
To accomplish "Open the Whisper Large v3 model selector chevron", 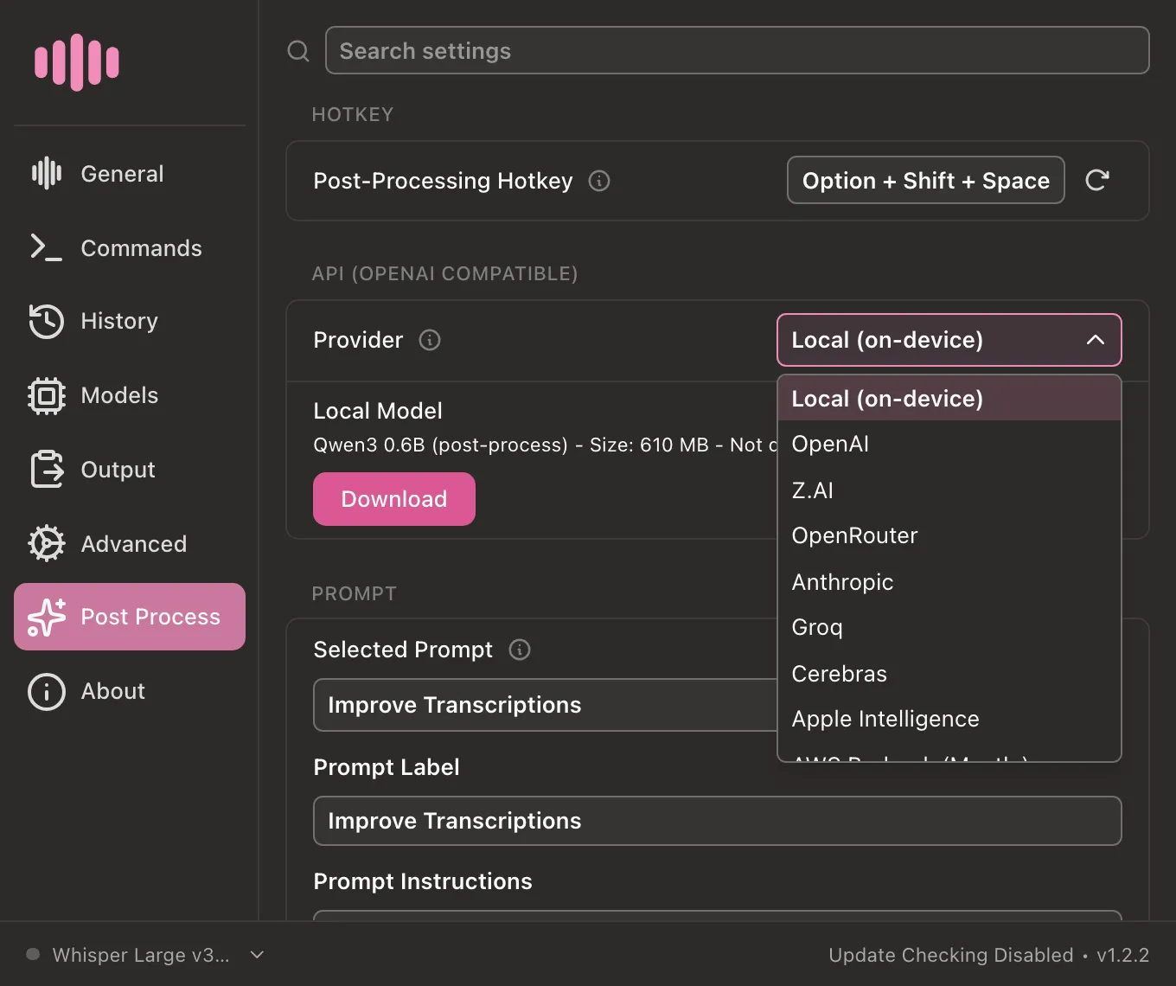I will (x=257, y=955).
